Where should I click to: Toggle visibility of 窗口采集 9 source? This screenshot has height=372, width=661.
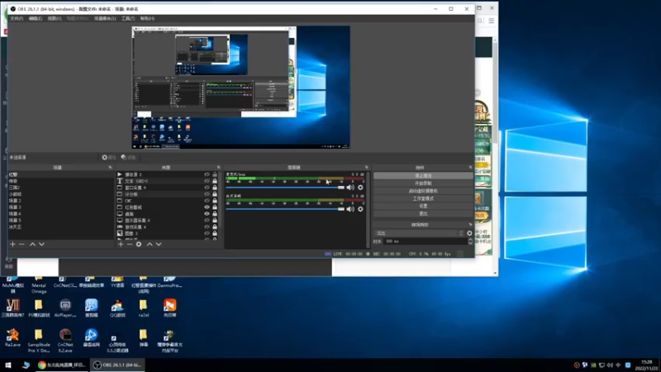click(207, 188)
